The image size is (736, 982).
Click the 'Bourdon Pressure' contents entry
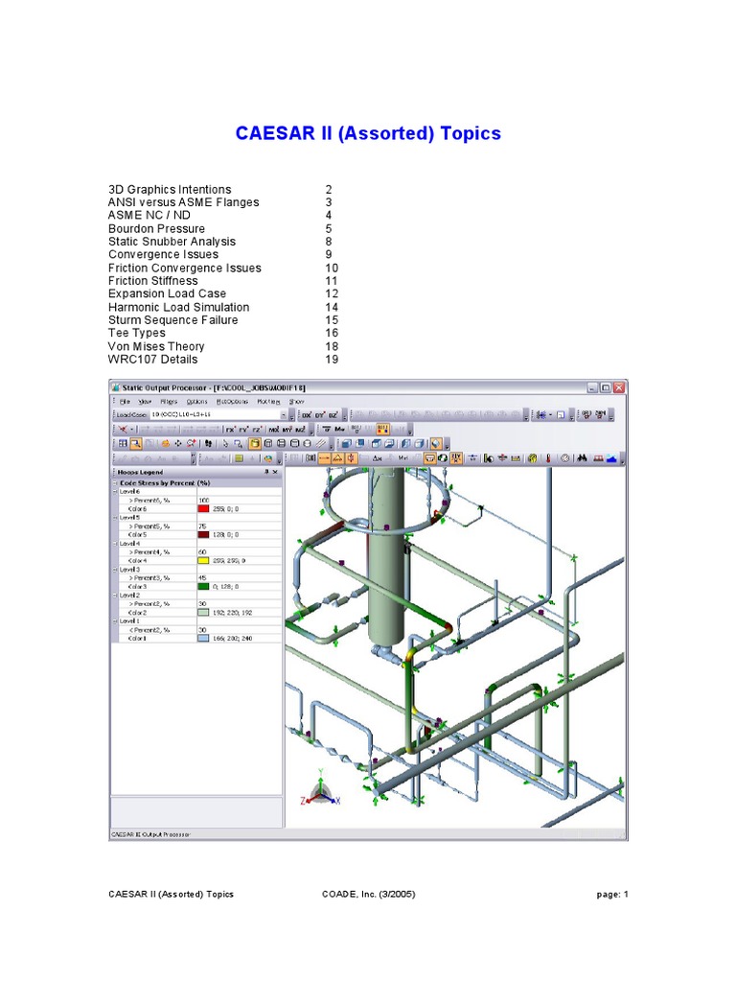[x=156, y=228]
